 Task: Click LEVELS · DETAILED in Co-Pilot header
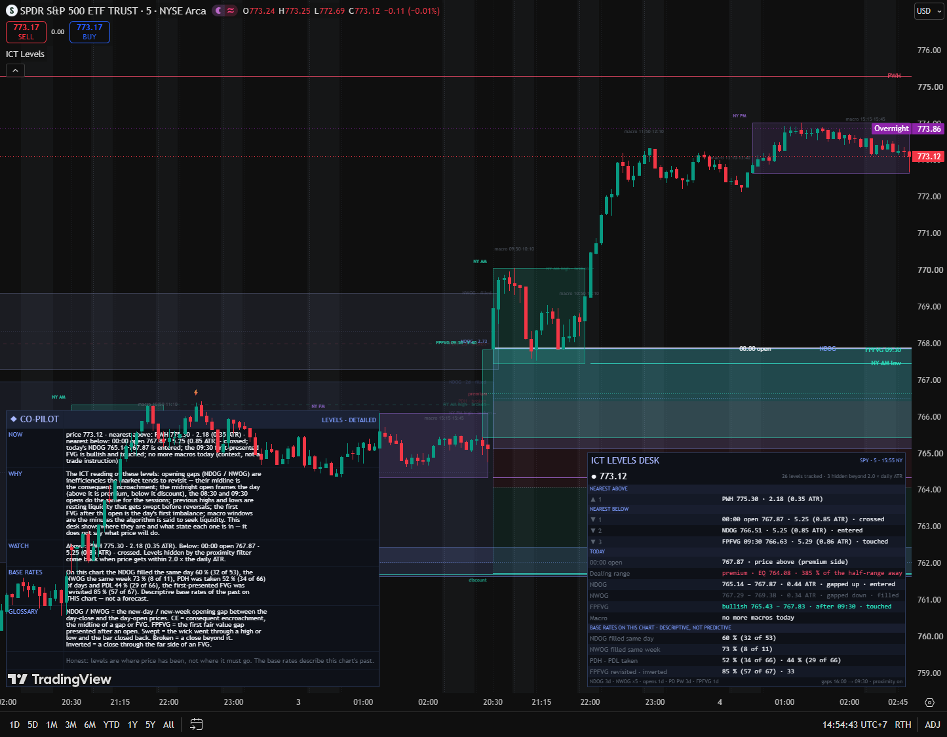(349, 420)
